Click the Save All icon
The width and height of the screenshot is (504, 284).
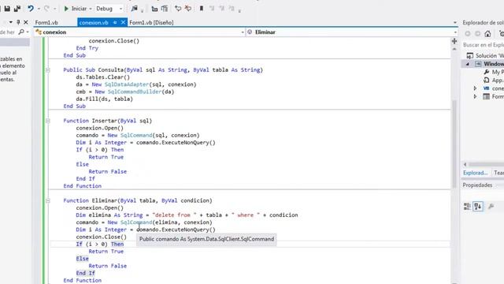click(17, 9)
